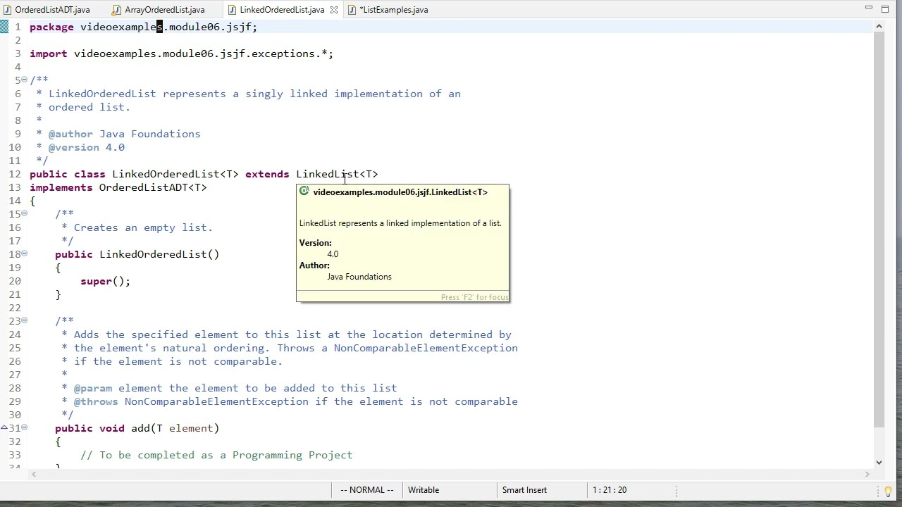Click the cursor position '1 : 21 : 20'
902x507 pixels.
pyautogui.click(x=610, y=490)
